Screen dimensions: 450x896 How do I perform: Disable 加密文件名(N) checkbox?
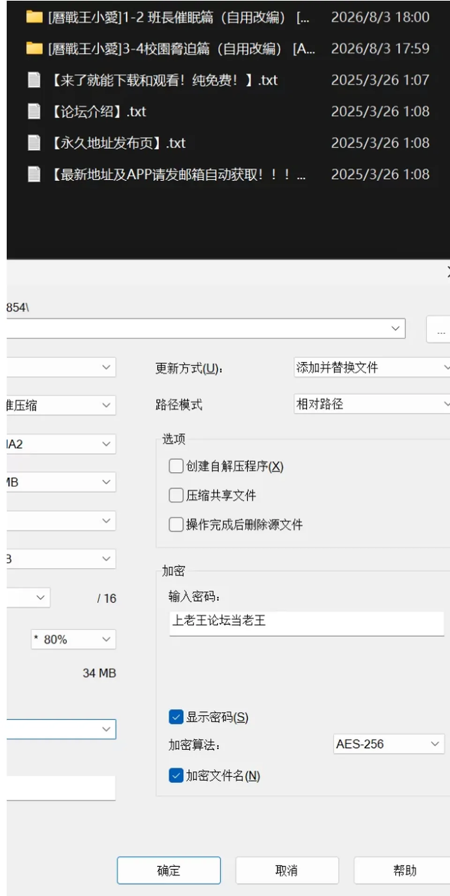pos(176,775)
